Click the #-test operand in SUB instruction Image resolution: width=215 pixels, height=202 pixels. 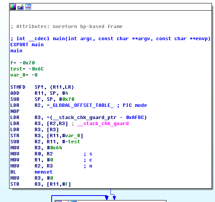tap(71, 142)
